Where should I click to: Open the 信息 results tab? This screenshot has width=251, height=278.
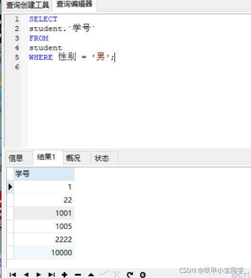[16, 158]
